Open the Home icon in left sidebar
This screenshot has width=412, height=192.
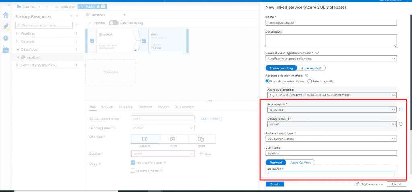tap(6, 15)
